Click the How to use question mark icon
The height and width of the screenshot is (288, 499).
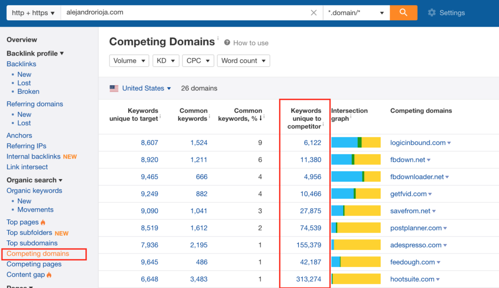click(227, 43)
